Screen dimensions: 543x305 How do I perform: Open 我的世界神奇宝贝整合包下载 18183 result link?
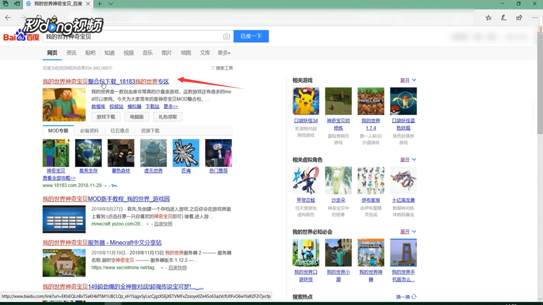[106, 81]
